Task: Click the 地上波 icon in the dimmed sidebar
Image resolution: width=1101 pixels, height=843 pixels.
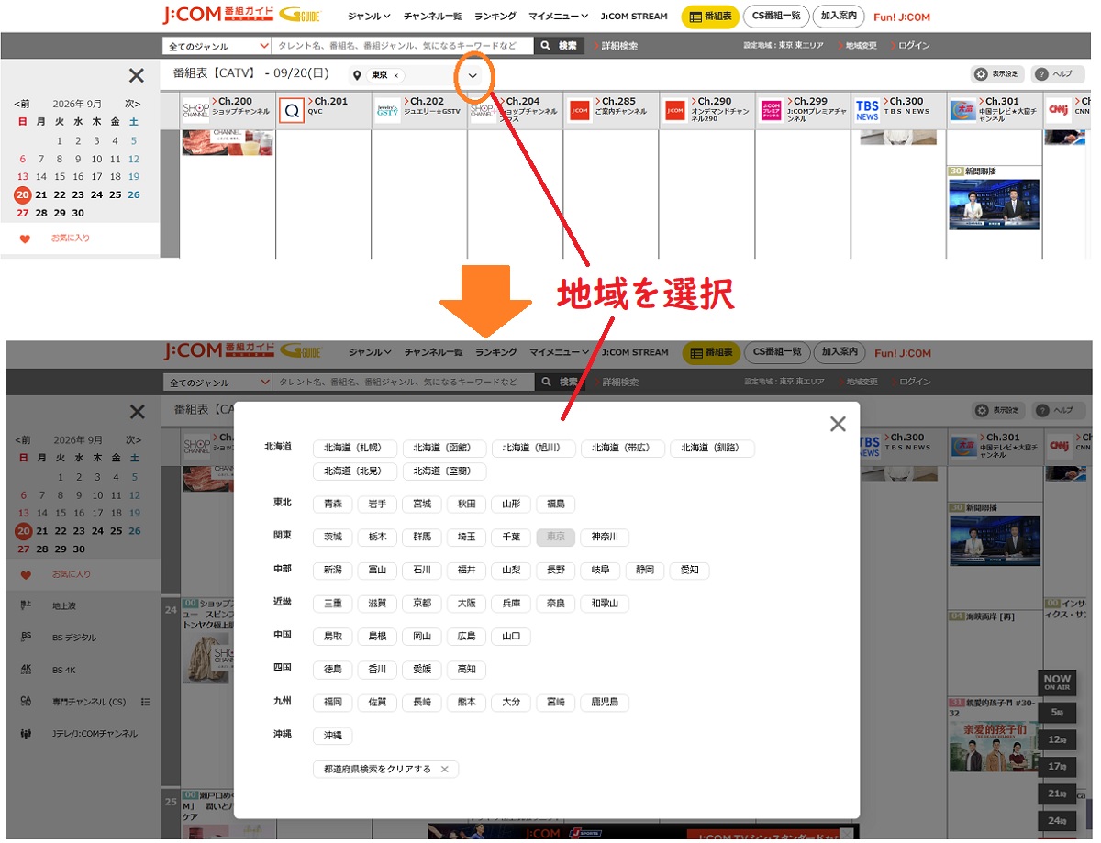Action: [x=26, y=605]
